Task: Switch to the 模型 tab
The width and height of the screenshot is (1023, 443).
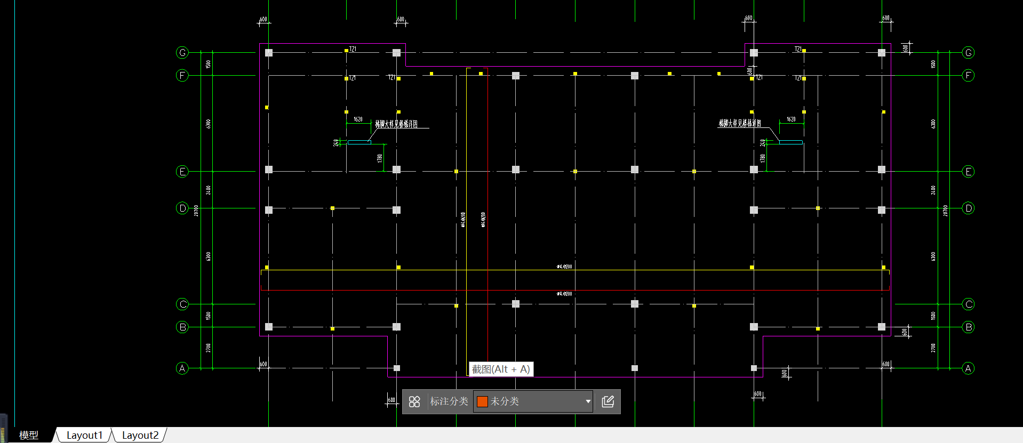Action: pyautogui.click(x=29, y=435)
